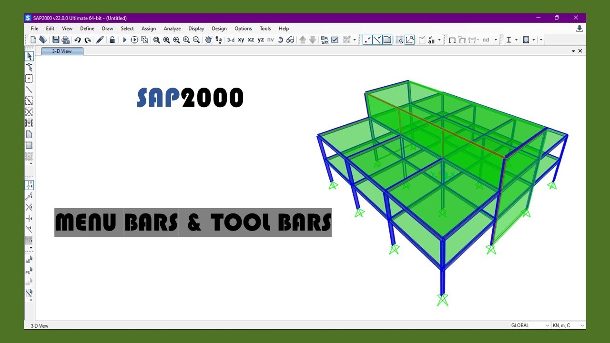Click the pencil Refresh Window icon

100,40
